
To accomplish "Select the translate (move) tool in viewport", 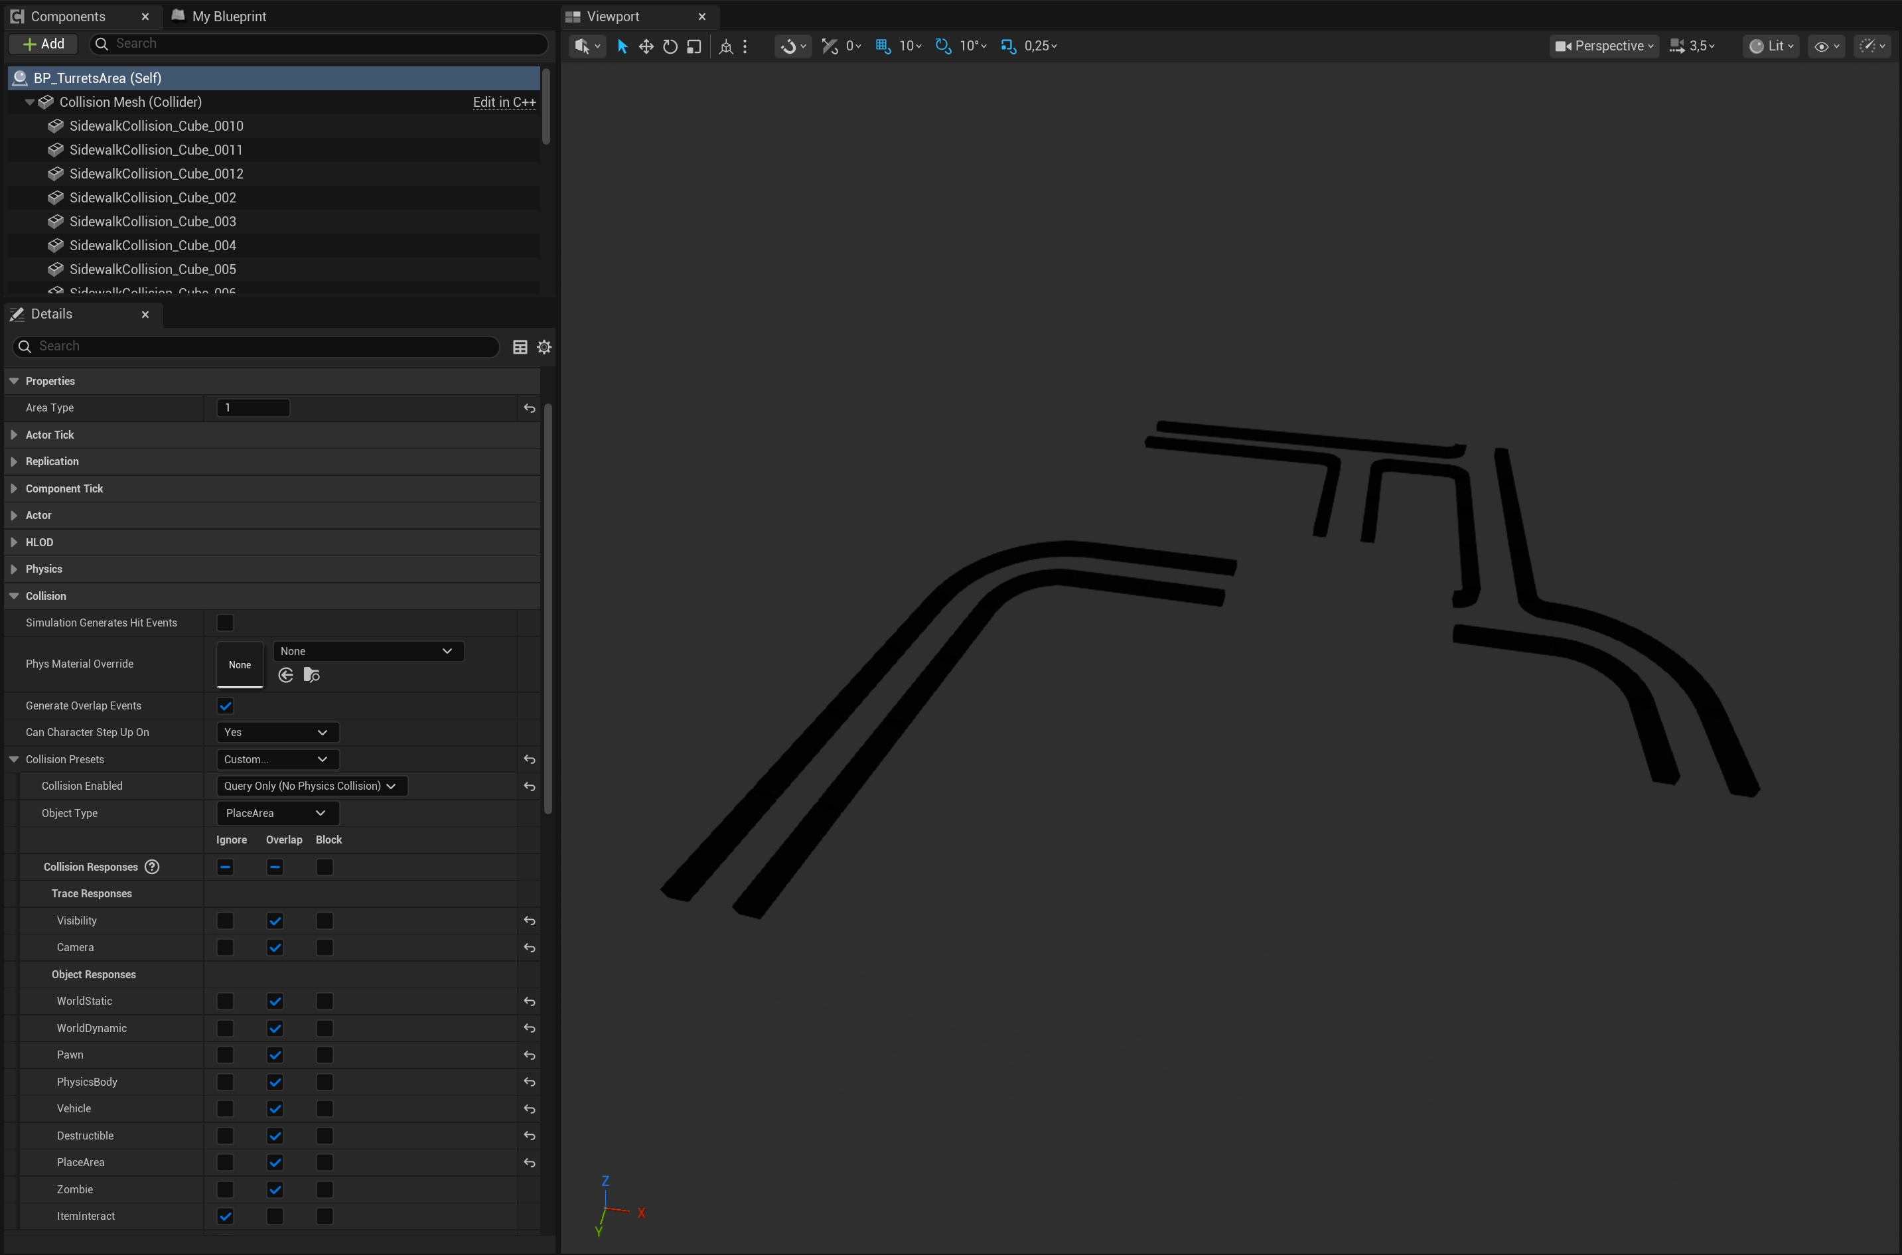I will [x=646, y=46].
